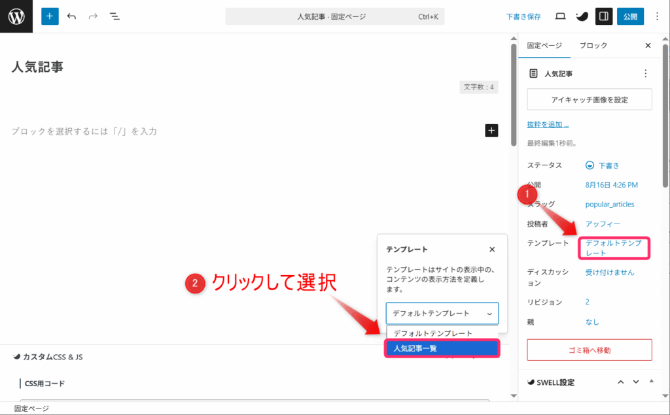Change the author アッフィー

[x=603, y=224]
